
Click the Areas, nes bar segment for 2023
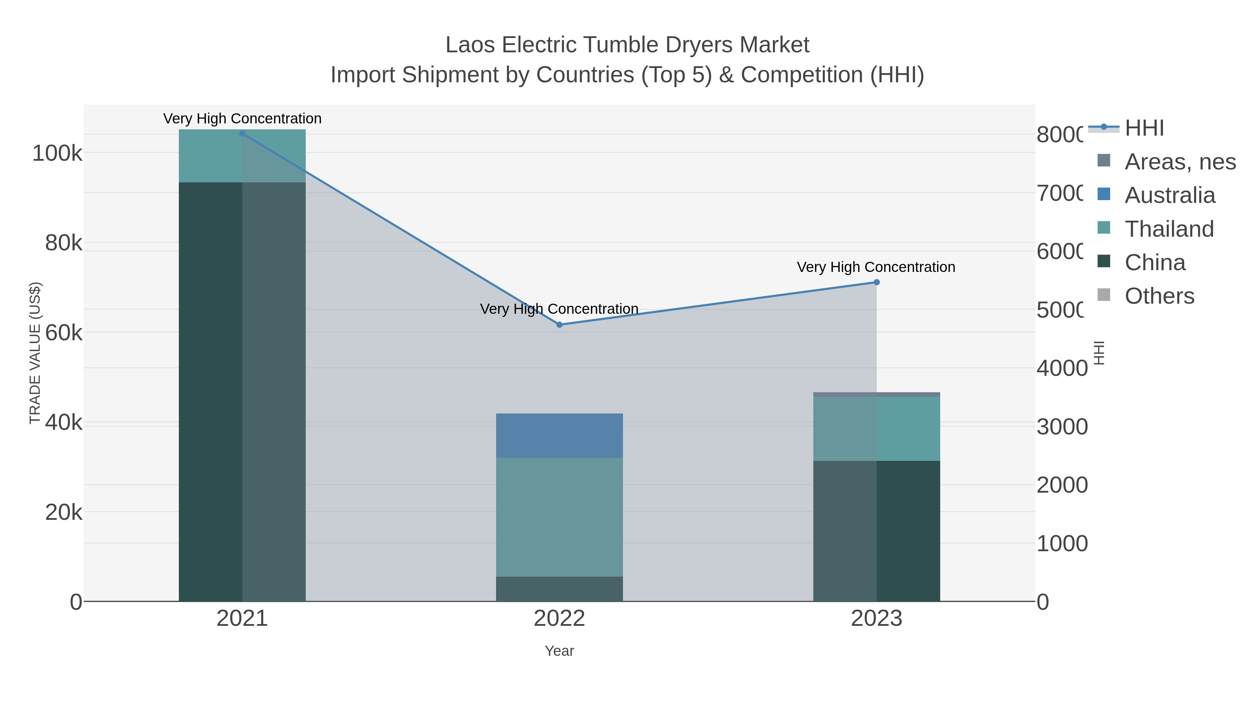pyautogui.click(x=876, y=395)
